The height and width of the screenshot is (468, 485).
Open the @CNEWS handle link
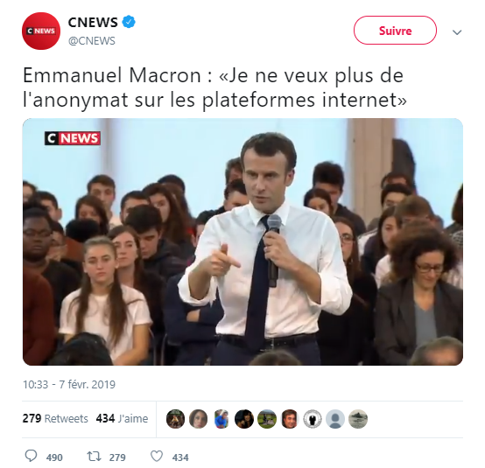click(x=92, y=41)
